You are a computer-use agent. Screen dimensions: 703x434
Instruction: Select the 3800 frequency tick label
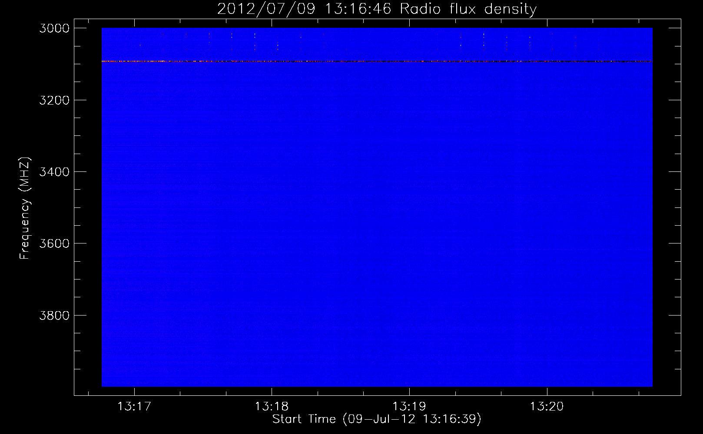(54, 315)
